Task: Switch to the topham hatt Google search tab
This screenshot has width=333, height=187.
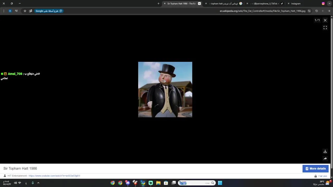Action: [224, 4]
